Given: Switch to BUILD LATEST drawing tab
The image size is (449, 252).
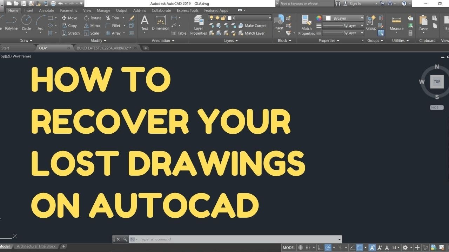Looking at the screenshot, I should click(104, 48).
